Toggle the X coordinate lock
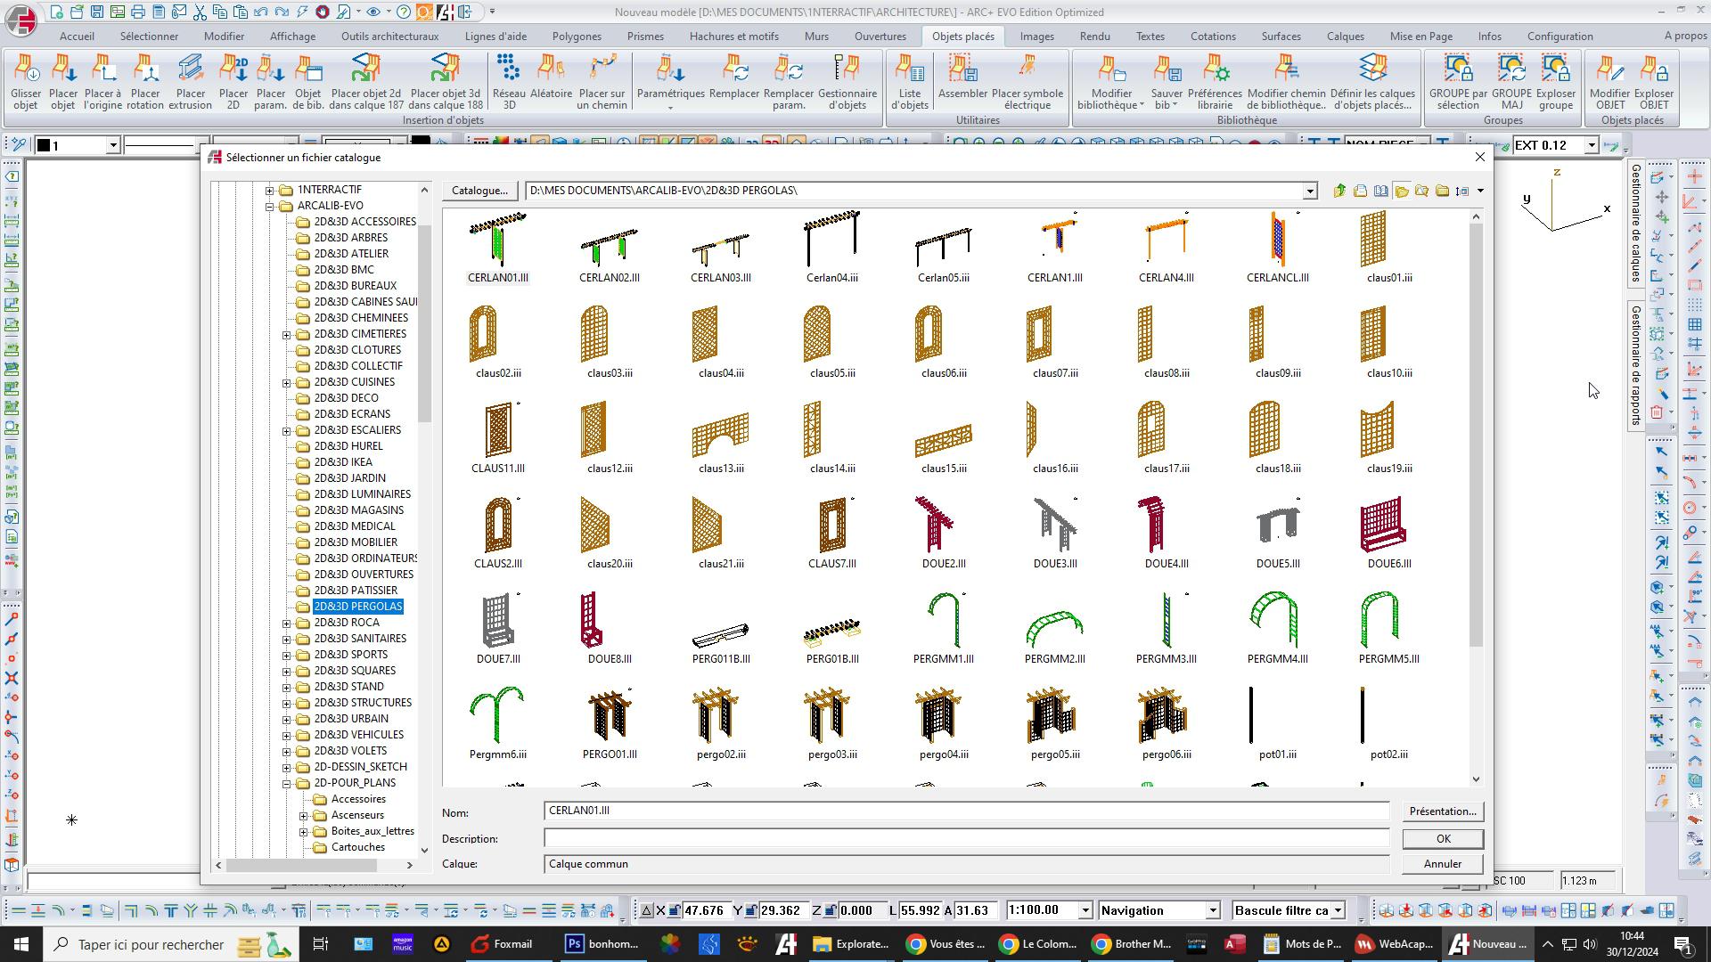Screen dimensions: 1711x962 (x=675, y=910)
